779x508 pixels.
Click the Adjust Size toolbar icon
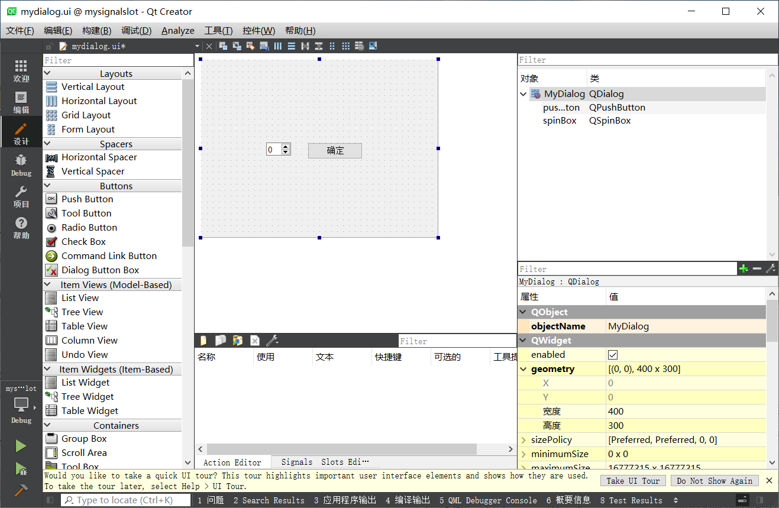pyautogui.click(x=373, y=46)
